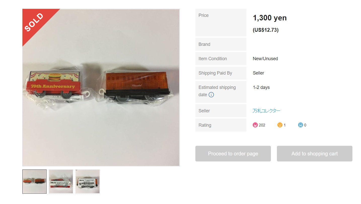This screenshot has height=204, width=361.
Task: Open the seller 万札コレクター profile link
Action: pyautogui.click(x=266, y=111)
